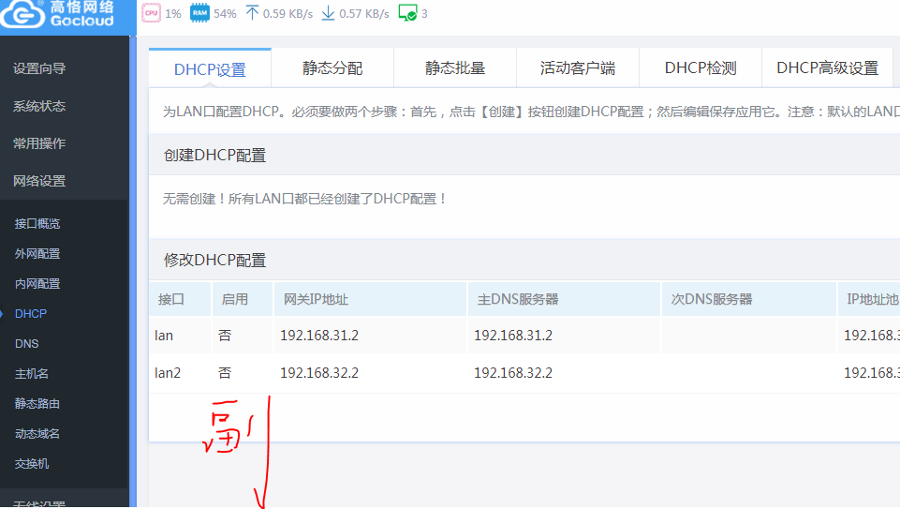900x509 pixels.
Task: Go to 接口概览 in the sidebar
Action: pyautogui.click(x=37, y=223)
